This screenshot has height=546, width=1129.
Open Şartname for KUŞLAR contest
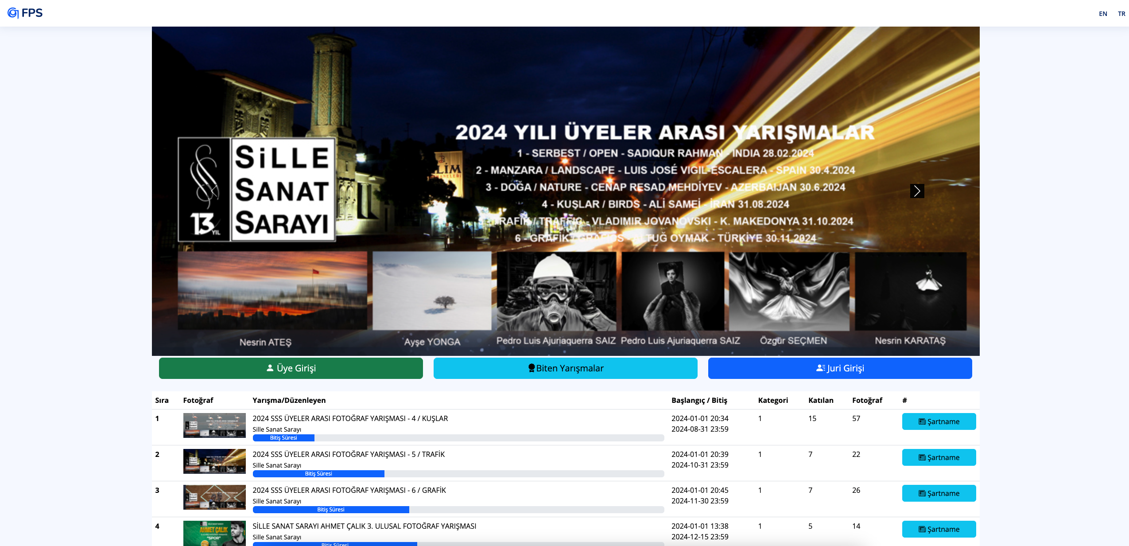pos(939,421)
